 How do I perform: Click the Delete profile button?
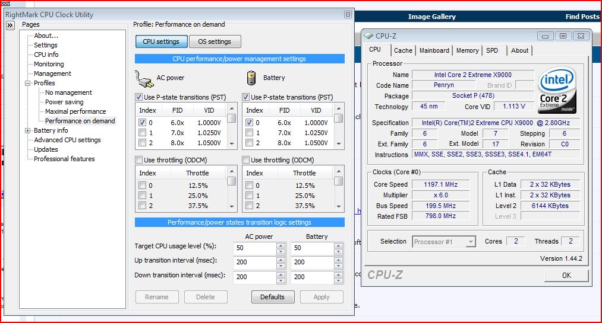tap(206, 297)
